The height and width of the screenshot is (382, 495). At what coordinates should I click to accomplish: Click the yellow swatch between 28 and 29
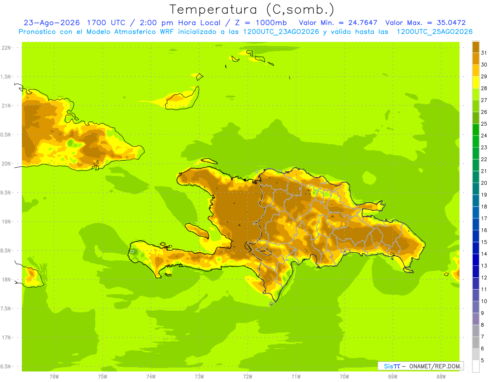[476, 82]
